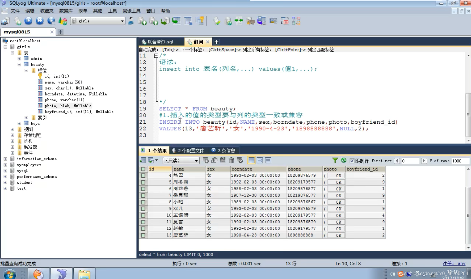Open a new query editor via toolbar icon
Viewport: 471px width, 279px height.
point(18,21)
